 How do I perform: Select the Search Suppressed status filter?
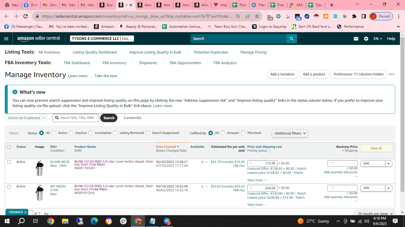click(148, 133)
